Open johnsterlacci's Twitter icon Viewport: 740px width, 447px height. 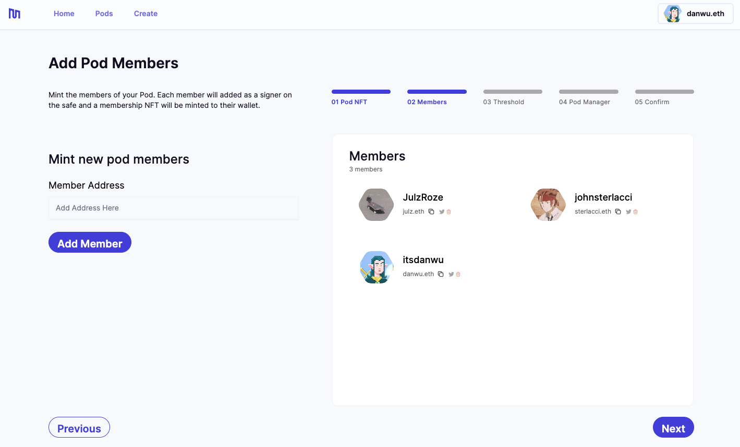(x=628, y=212)
